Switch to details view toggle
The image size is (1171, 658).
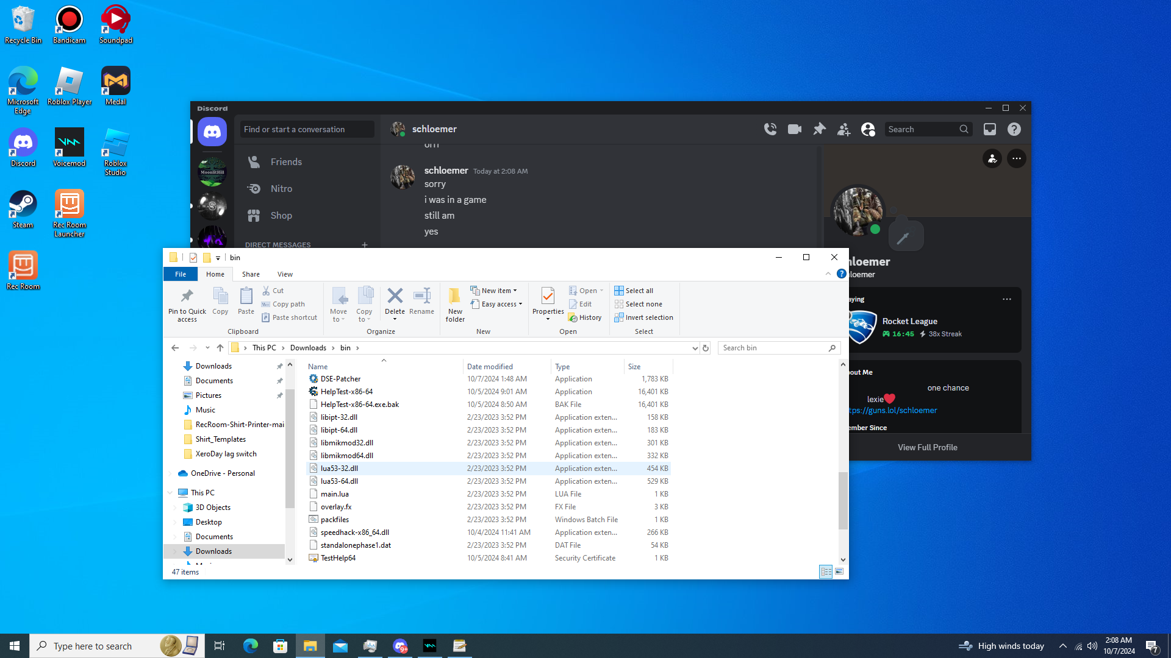(826, 571)
